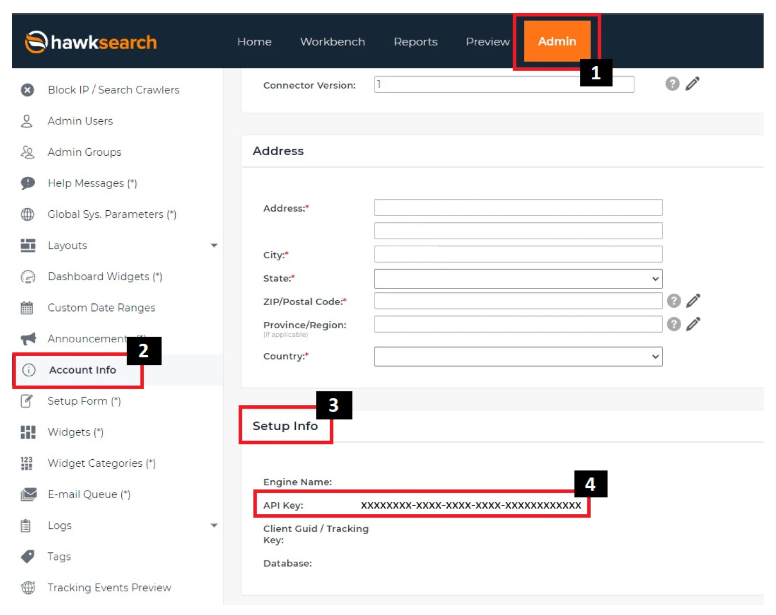Click the Connector Version edit pencil icon
Image resolution: width=776 pixels, height=615 pixels.
(692, 84)
